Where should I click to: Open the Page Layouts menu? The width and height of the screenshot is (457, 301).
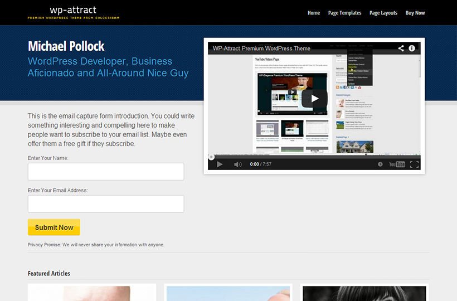coord(383,13)
